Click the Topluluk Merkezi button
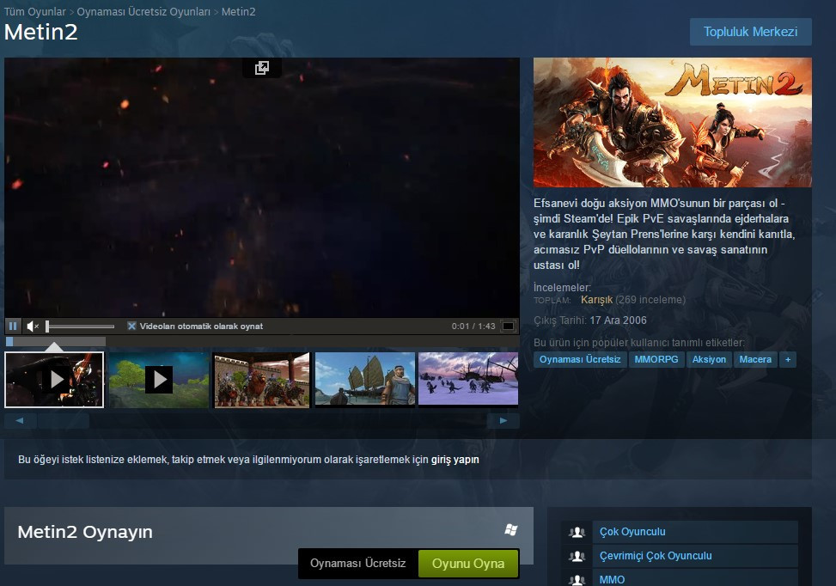Screen dimensions: 836x586 (x=750, y=32)
